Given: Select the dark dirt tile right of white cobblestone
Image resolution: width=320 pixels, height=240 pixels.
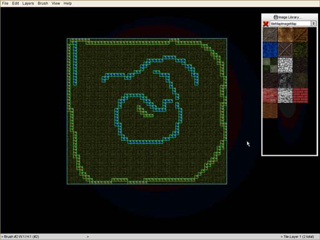Looking at the screenshot, I should click(300, 65).
